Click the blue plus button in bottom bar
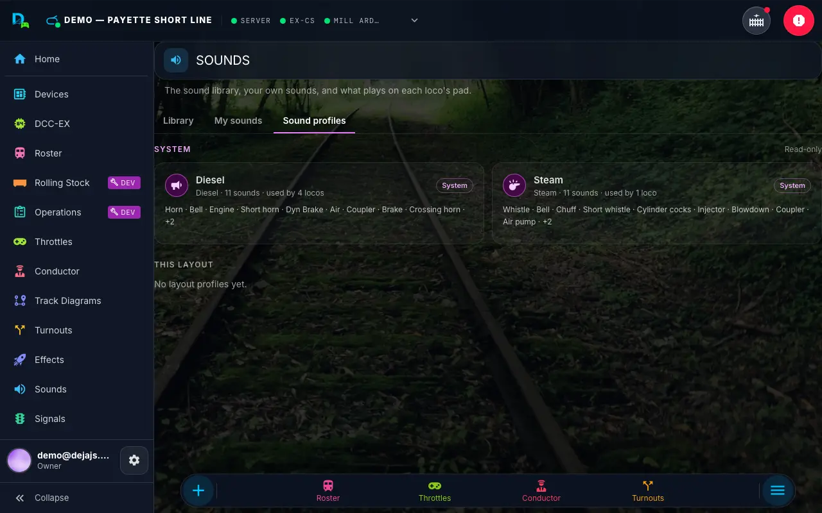This screenshot has width=822, height=513. click(x=198, y=491)
